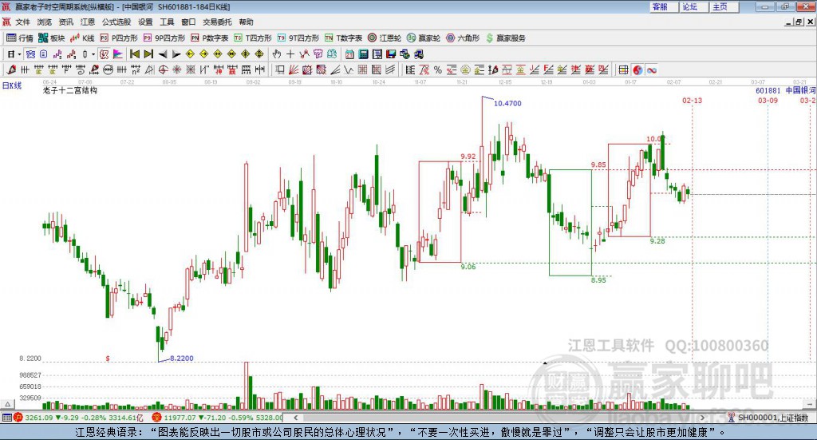This screenshot has height=440, width=817.
Task: Toggle the infinity loop icon
Action: (652, 69)
